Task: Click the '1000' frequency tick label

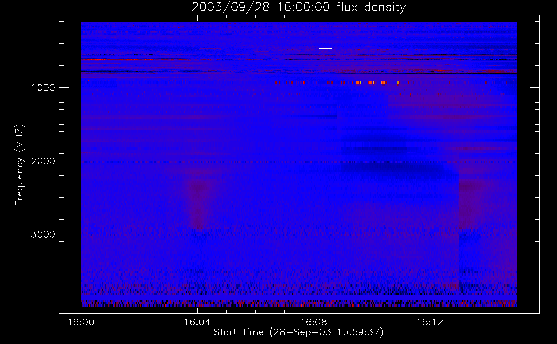Action: pyautogui.click(x=43, y=88)
